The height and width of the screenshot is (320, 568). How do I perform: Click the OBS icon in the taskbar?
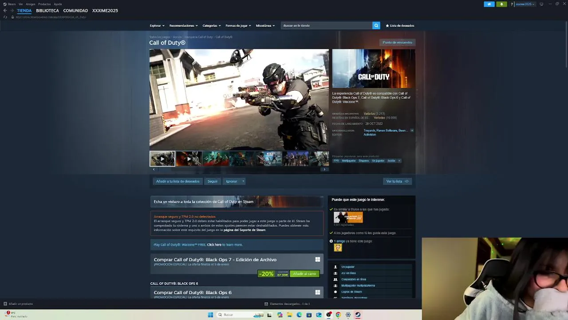328,315
